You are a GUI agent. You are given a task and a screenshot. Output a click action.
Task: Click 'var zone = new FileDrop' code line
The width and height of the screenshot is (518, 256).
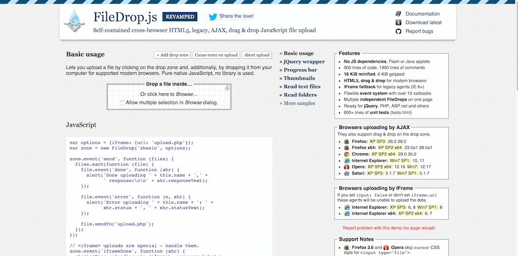click(130, 148)
